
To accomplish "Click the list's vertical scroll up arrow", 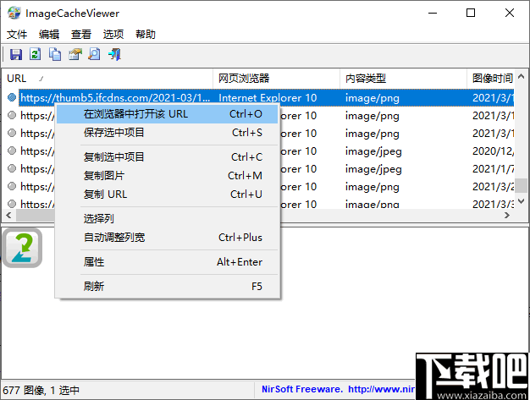I will pyautogui.click(x=522, y=77).
